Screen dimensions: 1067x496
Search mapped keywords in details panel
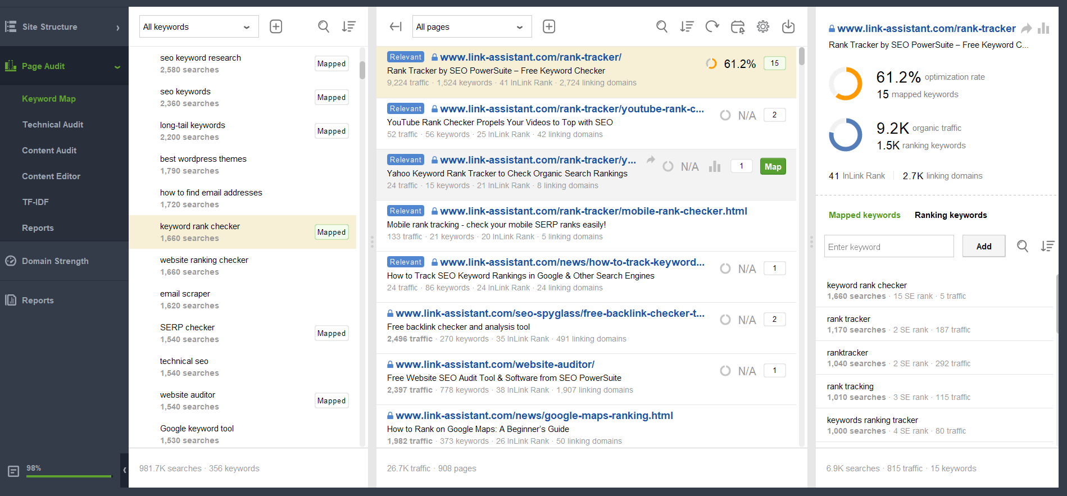[1023, 246]
